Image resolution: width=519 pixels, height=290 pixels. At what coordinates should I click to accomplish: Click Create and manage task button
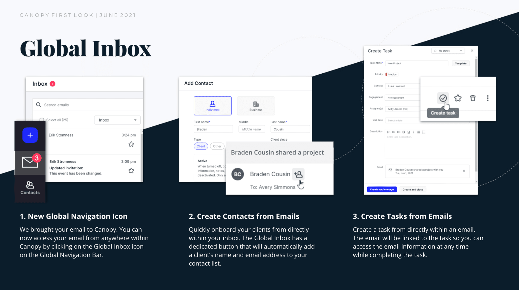[382, 189]
